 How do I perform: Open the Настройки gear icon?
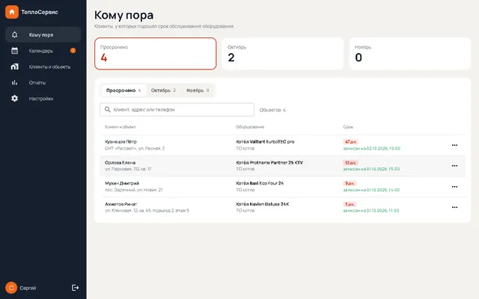[14, 98]
